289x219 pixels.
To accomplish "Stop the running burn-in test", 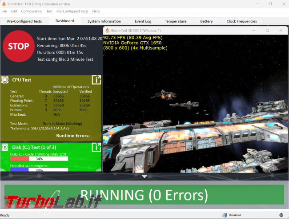I will click(19, 46).
